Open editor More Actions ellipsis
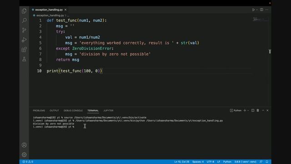 (x=267, y=10)
